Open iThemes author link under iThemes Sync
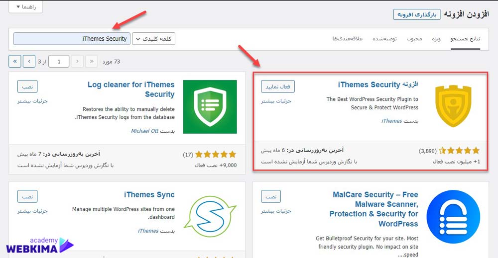 148,231
